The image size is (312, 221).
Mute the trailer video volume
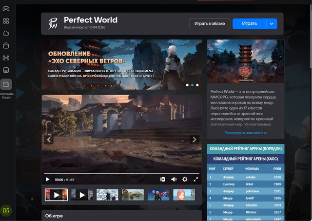click(174, 180)
